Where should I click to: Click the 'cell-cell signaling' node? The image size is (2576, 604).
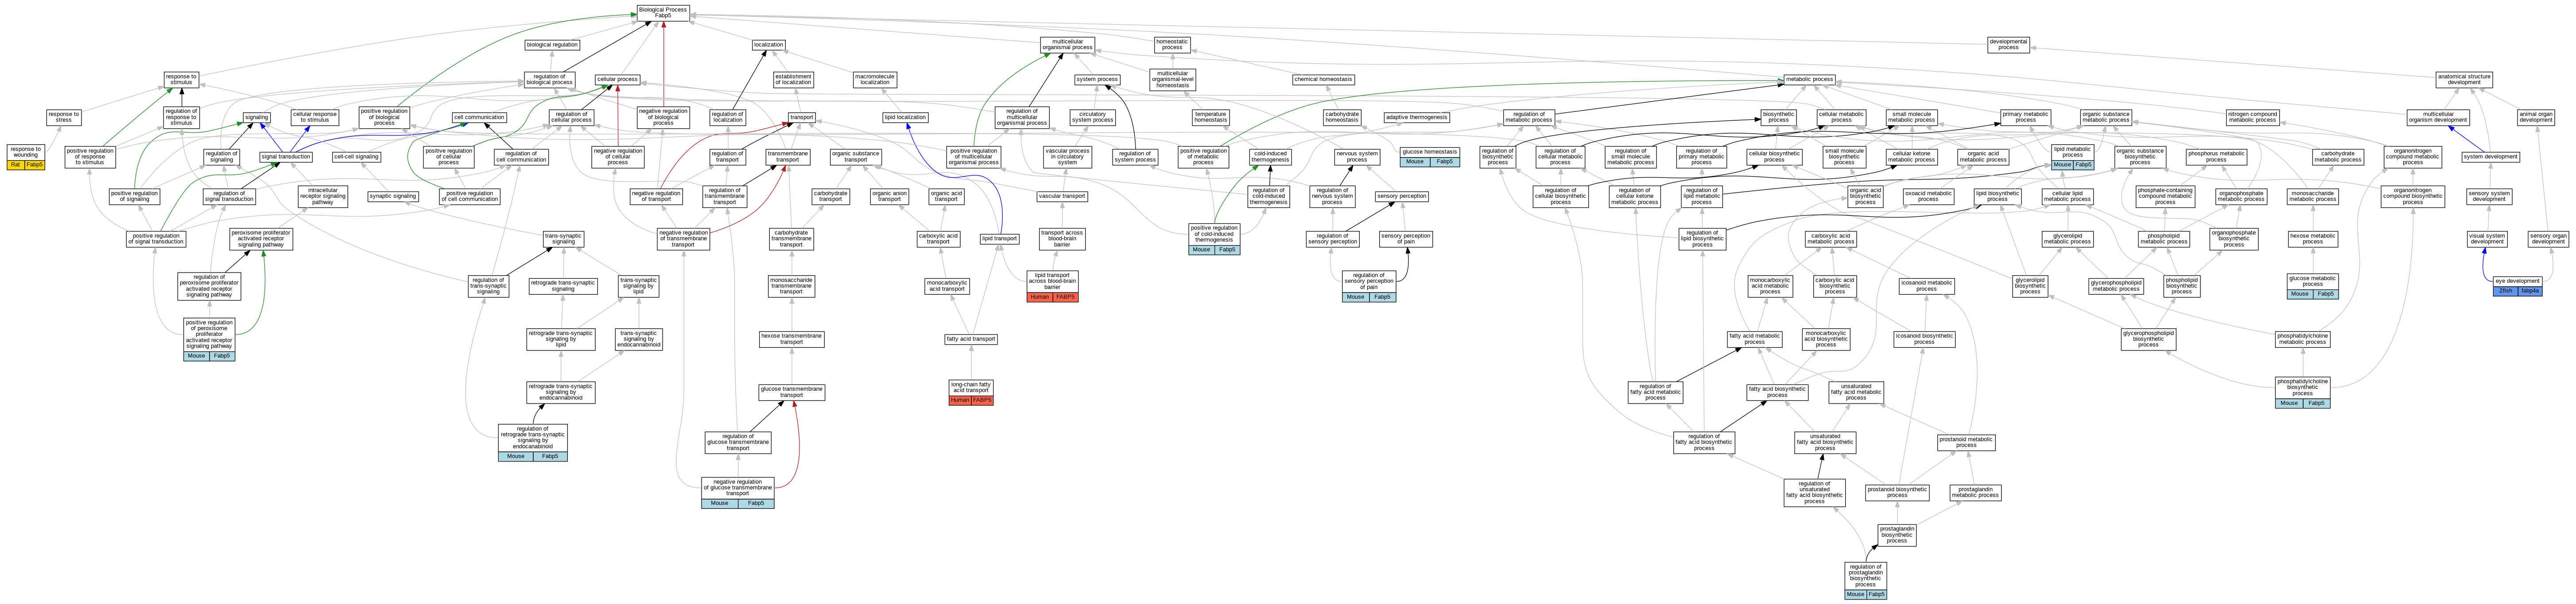click(x=356, y=157)
